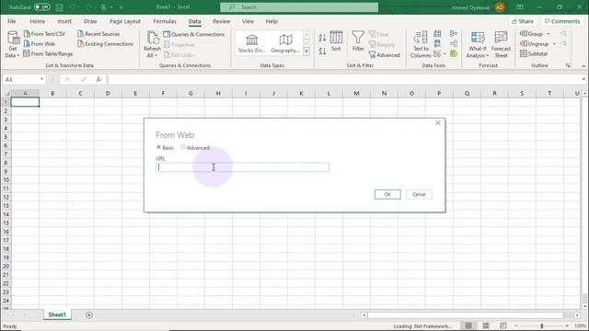Image resolution: width=589 pixels, height=331 pixels.
Task: Create a Forecast Sheet
Action: pos(501,44)
